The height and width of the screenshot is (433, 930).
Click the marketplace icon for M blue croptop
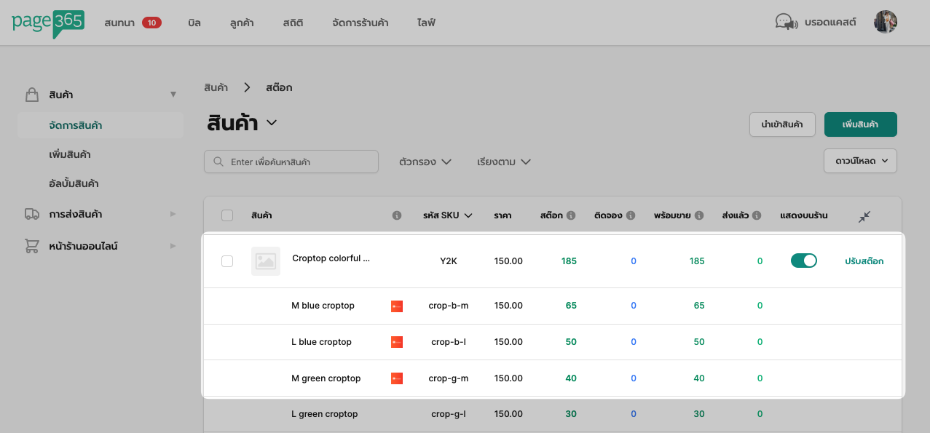[x=397, y=306]
